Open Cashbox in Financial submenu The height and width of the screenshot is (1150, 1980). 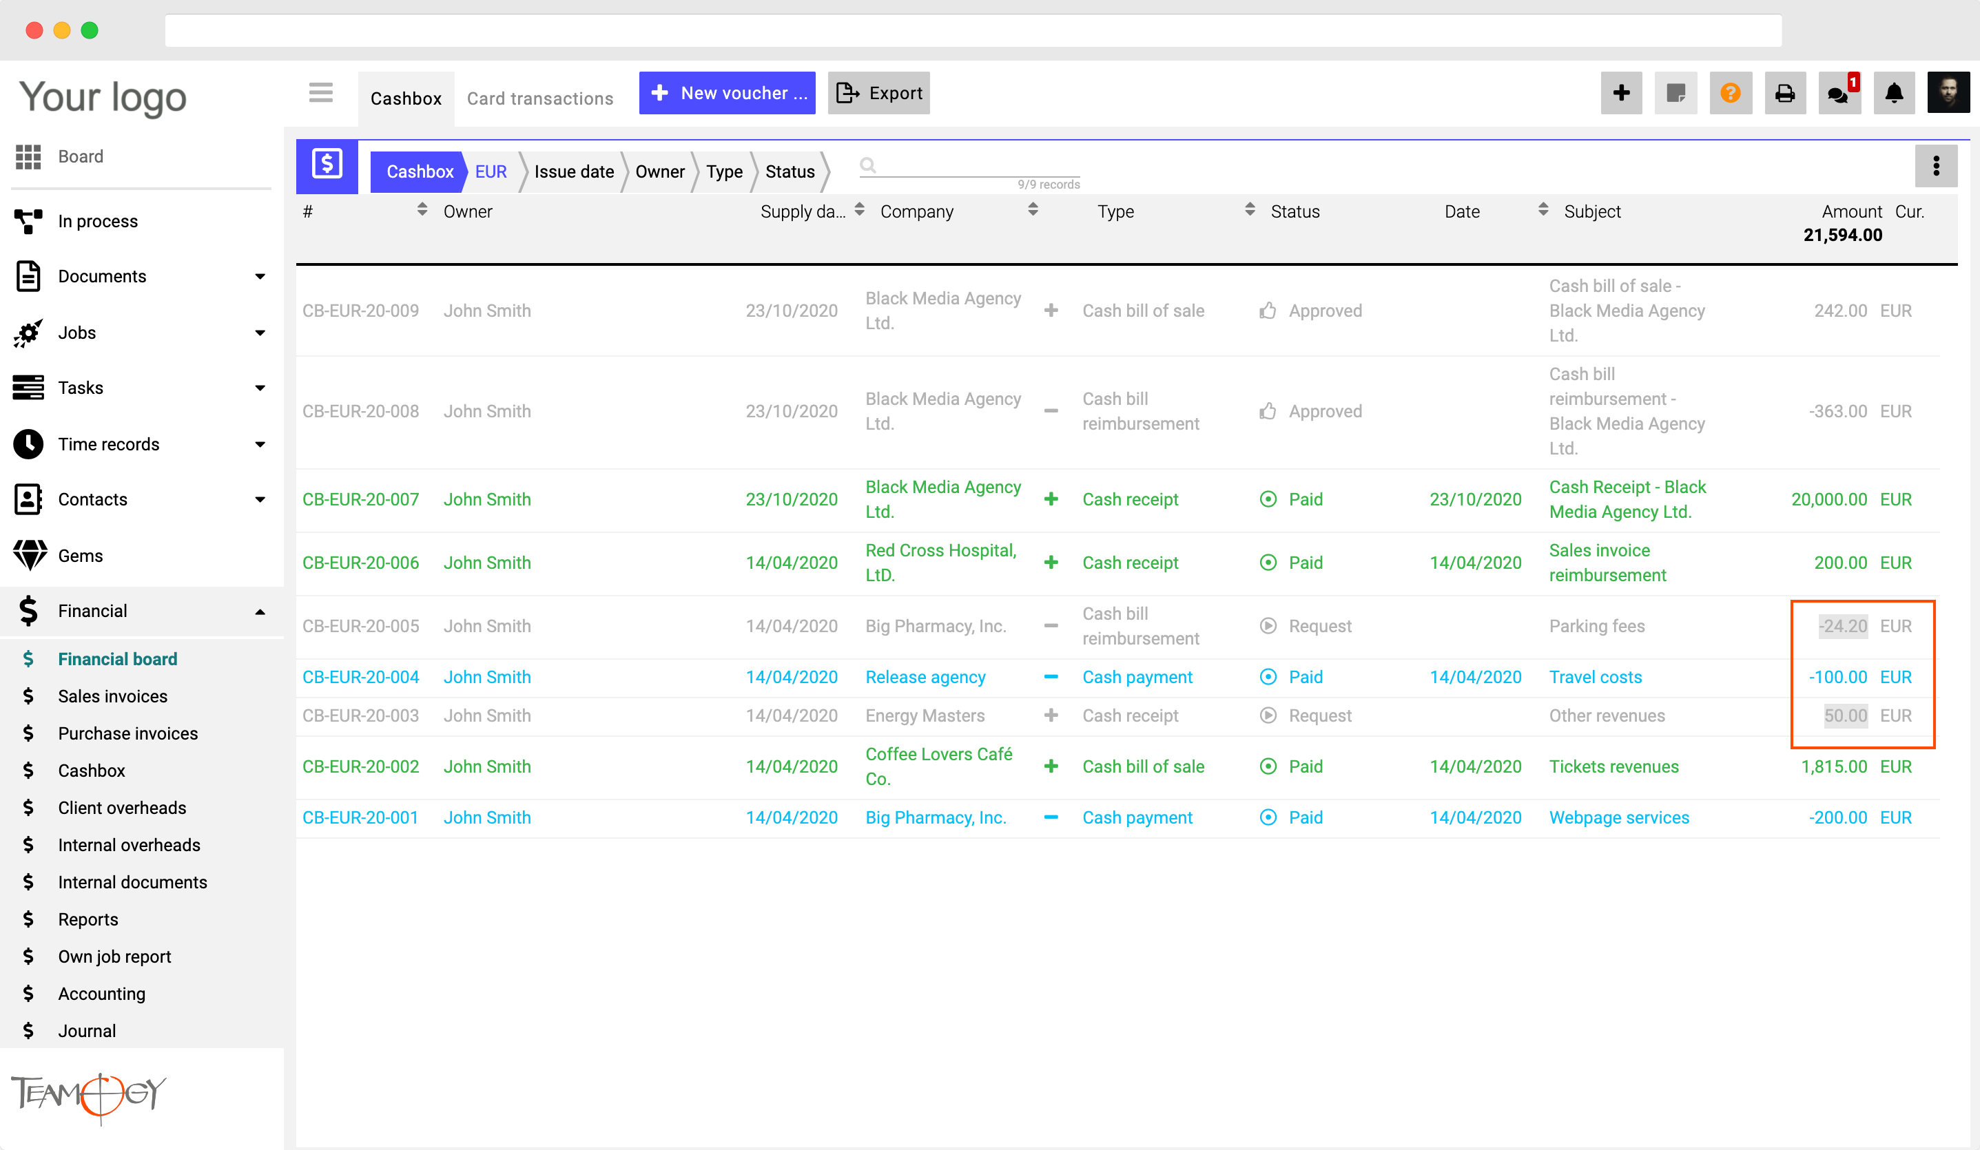coord(91,771)
